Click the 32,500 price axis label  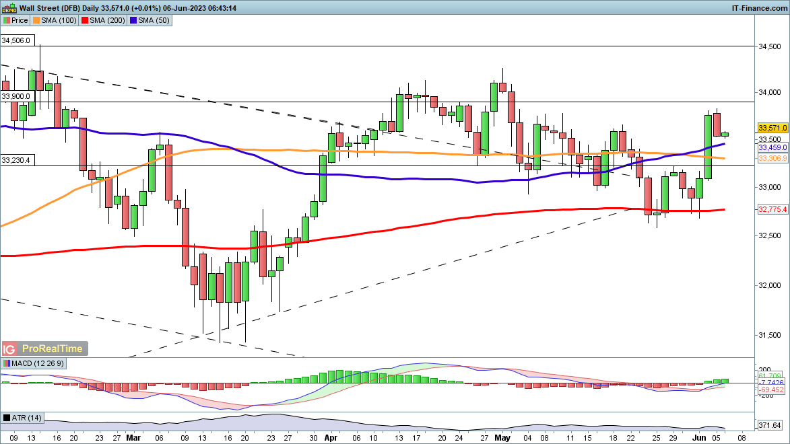pyautogui.click(x=770, y=235)
